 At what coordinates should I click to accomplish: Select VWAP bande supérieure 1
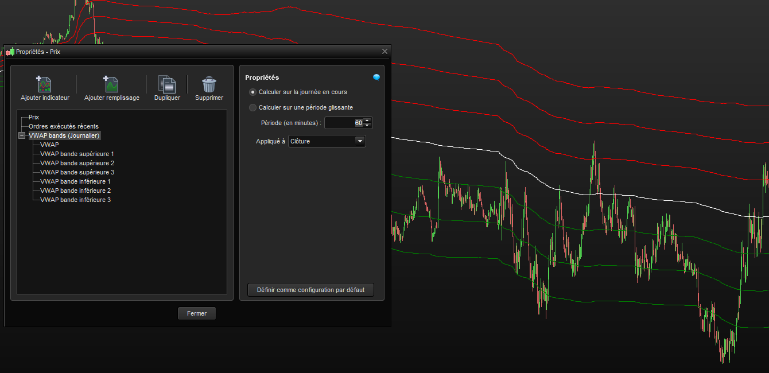click(x=77, y=154)
